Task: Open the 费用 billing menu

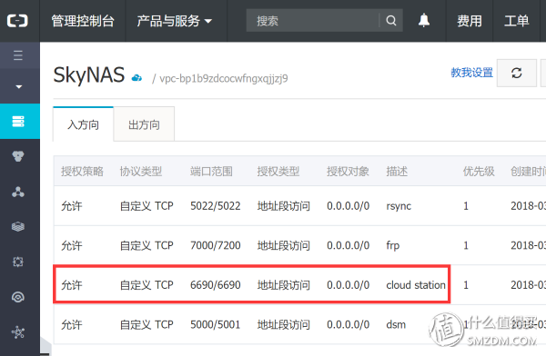Action: 470,21
